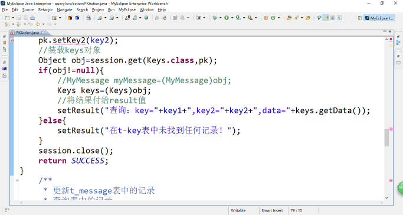Open the Run dropdown arrow
Image resolution: width=403 pixels, height=215 pixels.
click(x=232, y=18)
